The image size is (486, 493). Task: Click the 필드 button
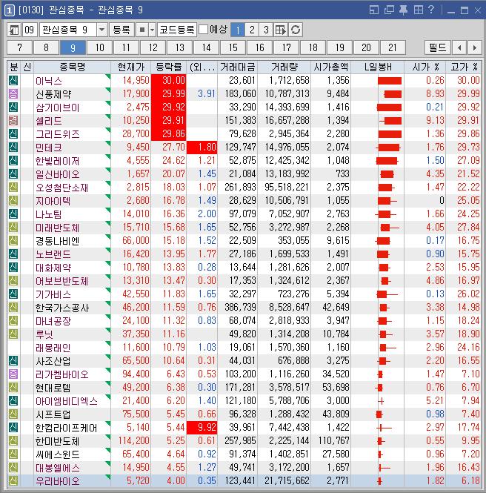pos(438,47)
